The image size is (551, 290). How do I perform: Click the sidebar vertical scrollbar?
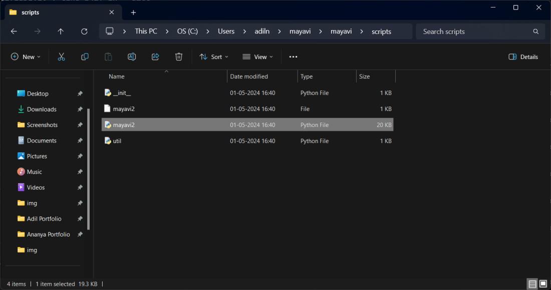coord(88,169)
